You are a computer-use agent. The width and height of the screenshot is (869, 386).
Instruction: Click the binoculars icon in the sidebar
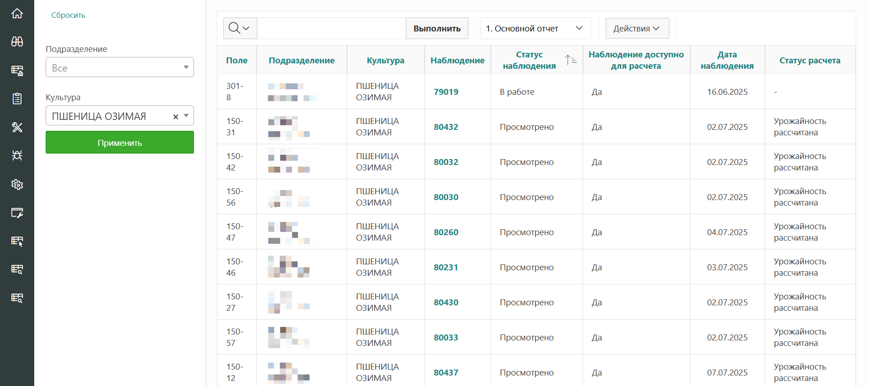(17, 42)
